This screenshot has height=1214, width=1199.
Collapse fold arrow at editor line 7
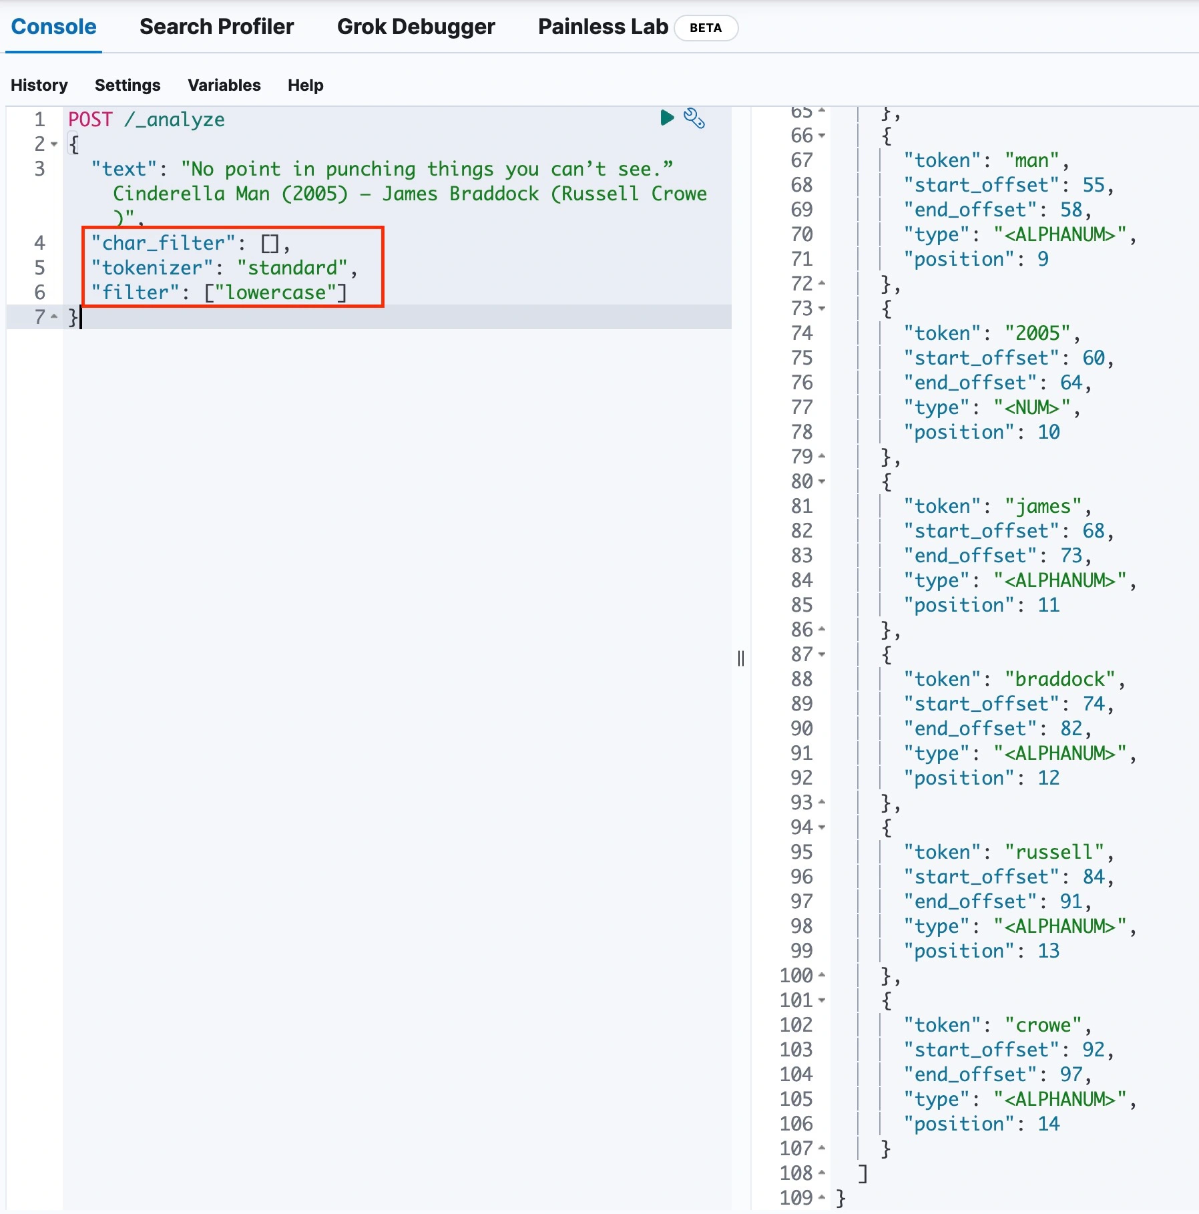[x=54, y=317]
